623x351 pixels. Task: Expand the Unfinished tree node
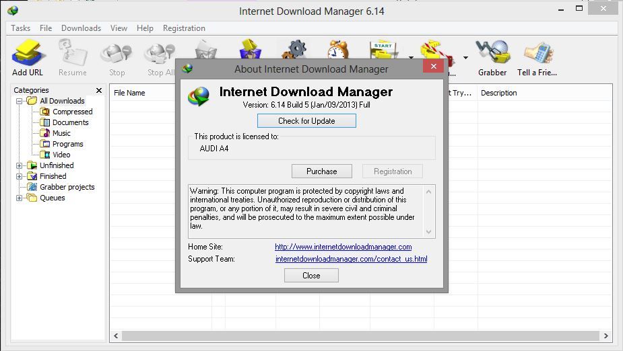(x=19, y=166)
